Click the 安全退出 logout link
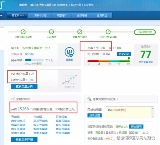 [89, 5]
